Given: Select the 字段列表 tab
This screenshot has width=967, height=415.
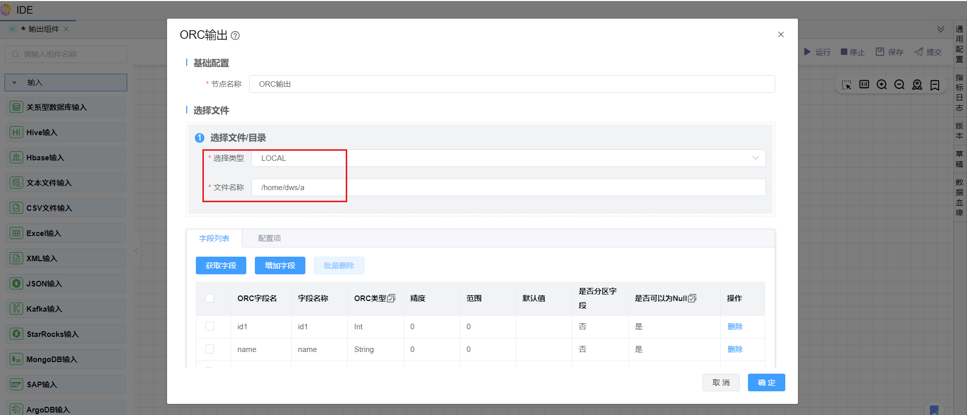Looking at the screenshot, I should (214, 239).
